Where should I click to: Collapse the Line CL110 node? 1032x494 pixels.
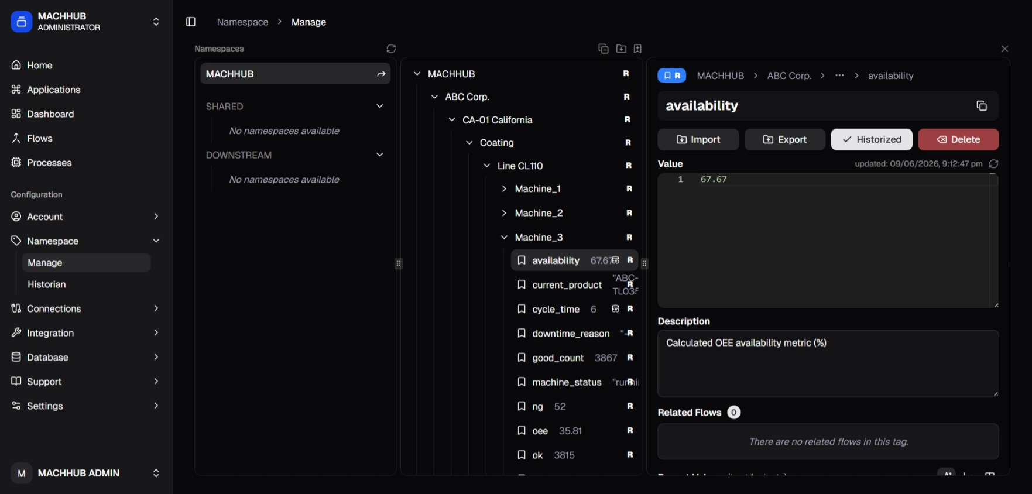pos(486,166)
